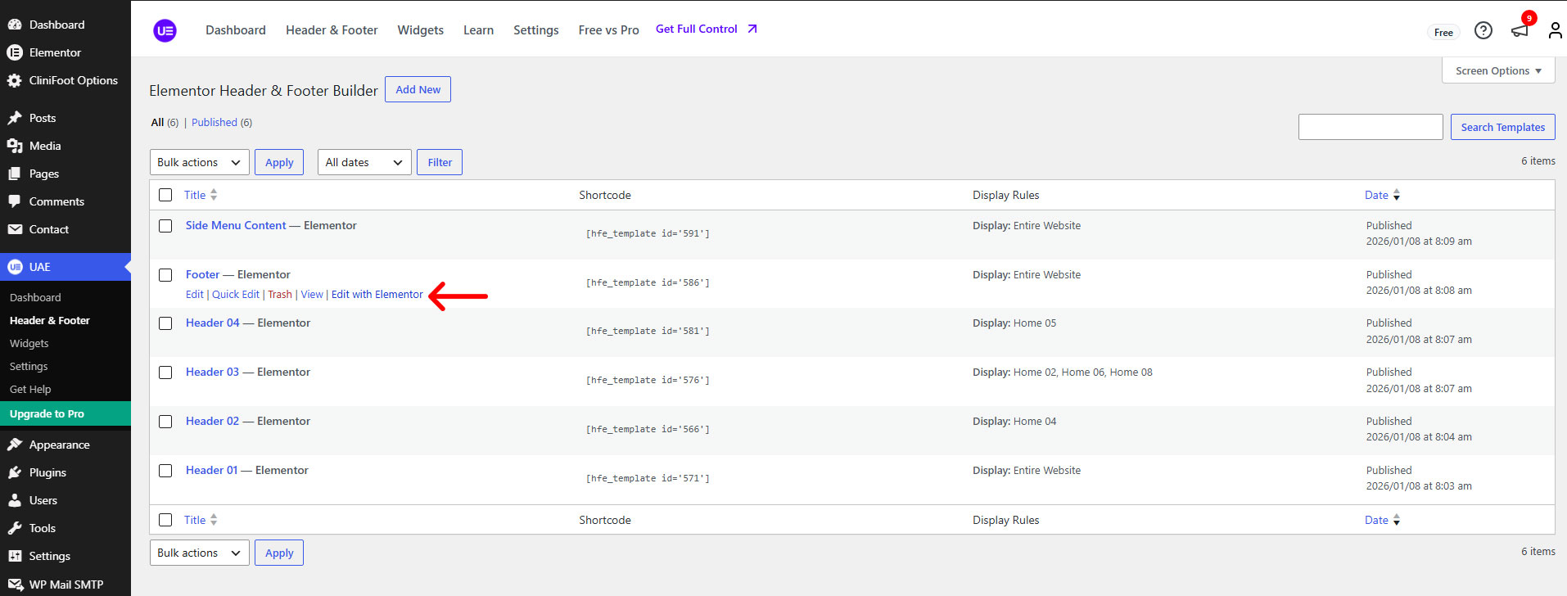Image resolution: width=1567 pixels, height=596 pixels.
Task: Click the CliniFoot Options gear icon
Action: [15, 80]
